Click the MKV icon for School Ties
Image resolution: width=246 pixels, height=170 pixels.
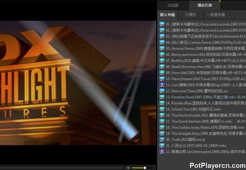162,109
